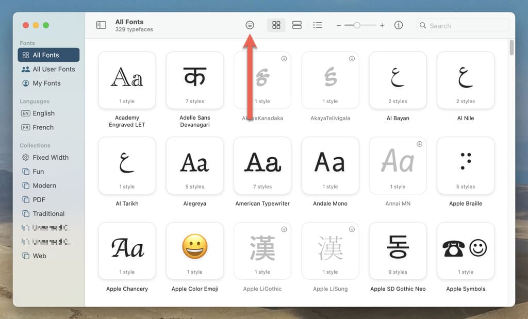Click the Apple LiGothic font name

tap(262, 289)
